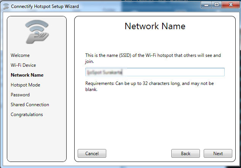The height and width of the screenshot is (168, 241).
Task: Click the Connectify hand Wi-Fi logo
Action: [37, 32]
